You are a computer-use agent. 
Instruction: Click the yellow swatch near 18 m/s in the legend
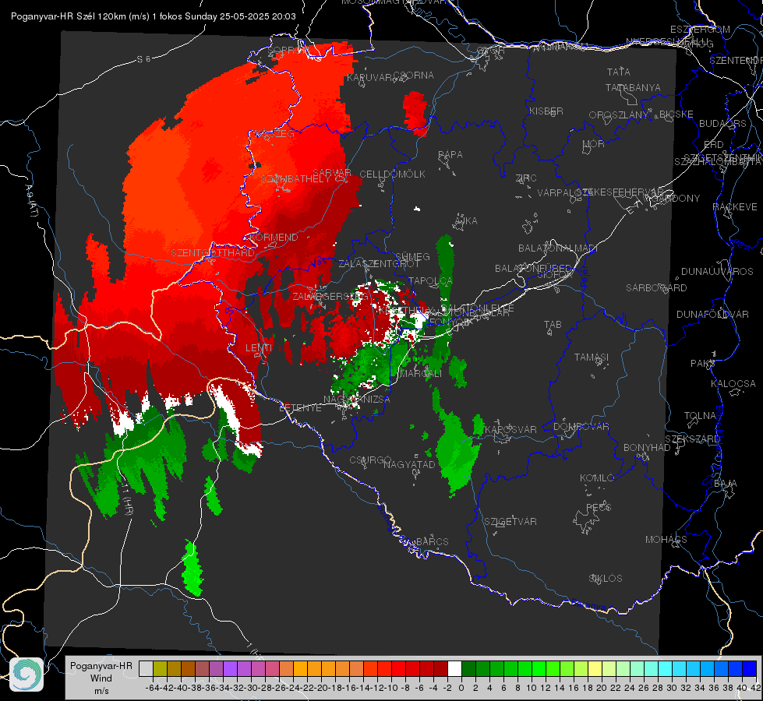[x=595, y=669]
